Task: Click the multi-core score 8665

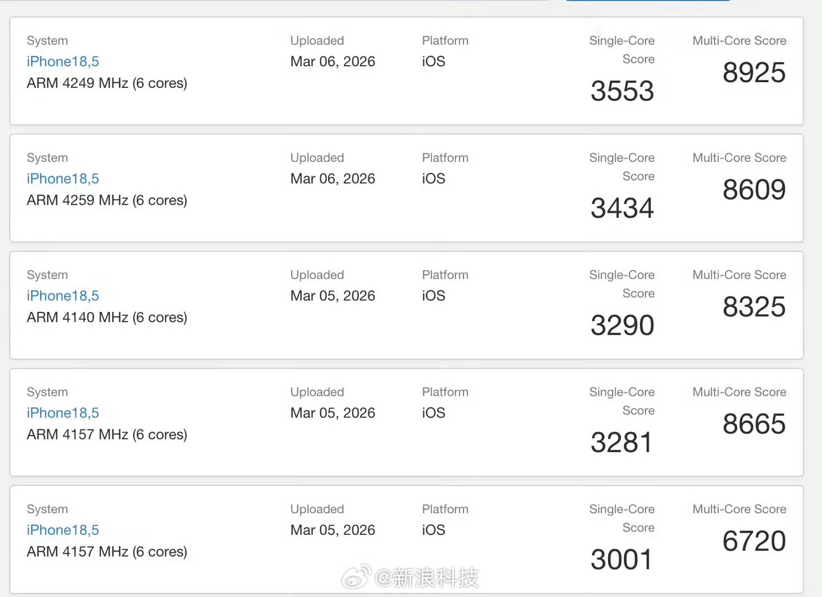Action: pyautogui.click(x=754, y=424)
